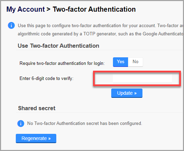Click the 'Google Authenticator' text in the description
Viewport: 184px width, 151px height.
163,34
